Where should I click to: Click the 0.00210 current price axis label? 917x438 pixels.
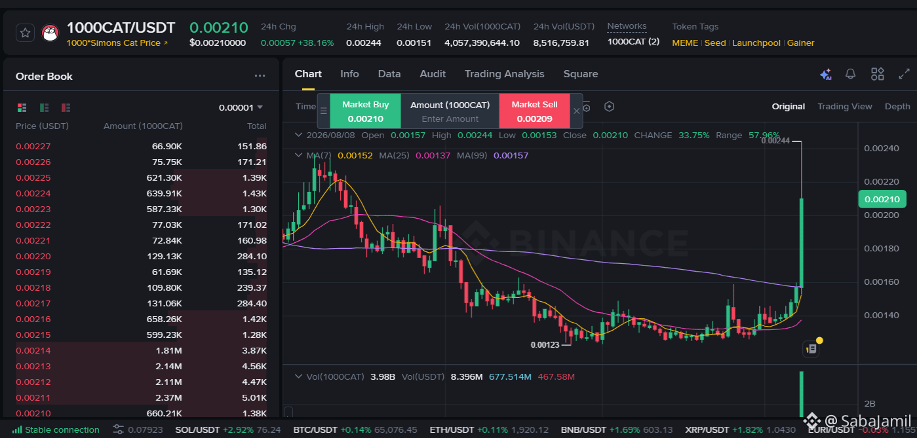882,199
